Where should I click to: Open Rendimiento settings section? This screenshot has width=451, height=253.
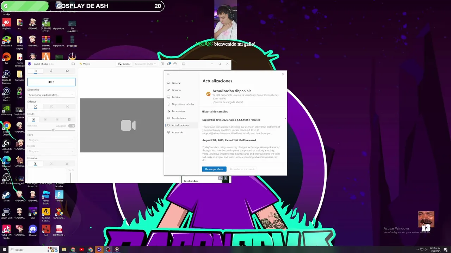[x=181, y=118]
